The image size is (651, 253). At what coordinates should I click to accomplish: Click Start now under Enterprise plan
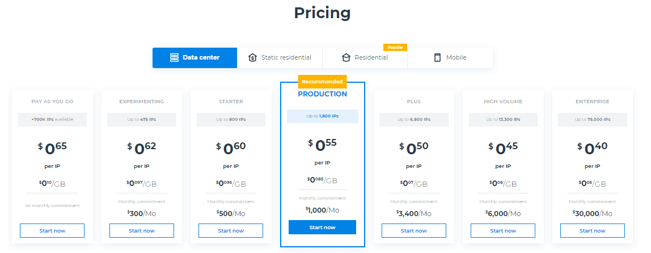coord(593,230)
